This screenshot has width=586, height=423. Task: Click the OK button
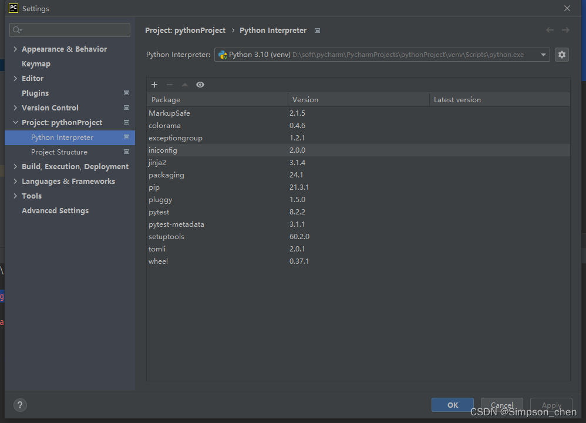click(453, 405)
